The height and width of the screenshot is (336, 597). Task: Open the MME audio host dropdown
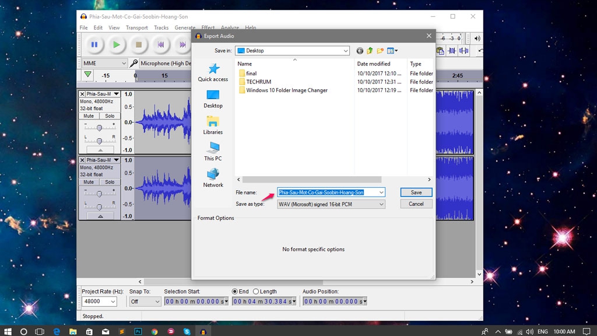(x=104, y=63)
